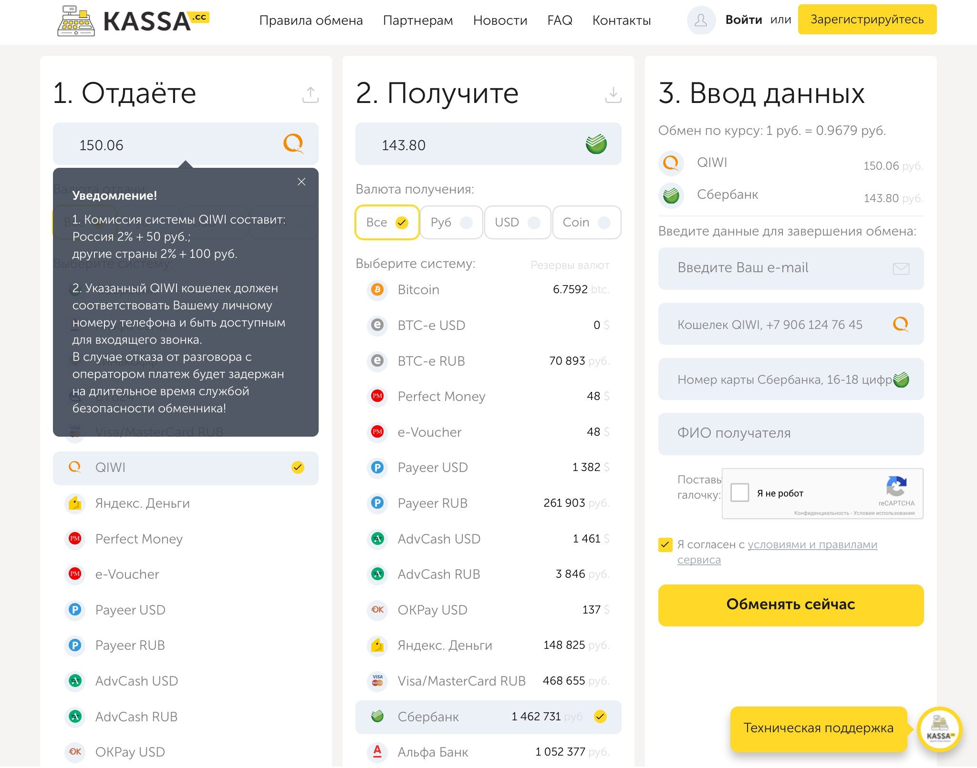This screenshot has height=768, width=977.
Task: Click the Введите Ваш e-mail field
Action: tap(791, 268)
